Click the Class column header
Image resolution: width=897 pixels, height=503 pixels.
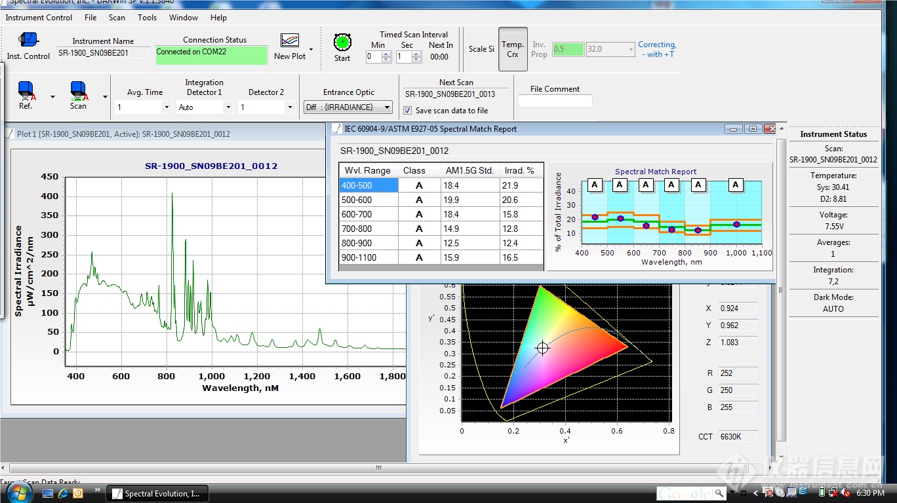(x=419, y=170)
